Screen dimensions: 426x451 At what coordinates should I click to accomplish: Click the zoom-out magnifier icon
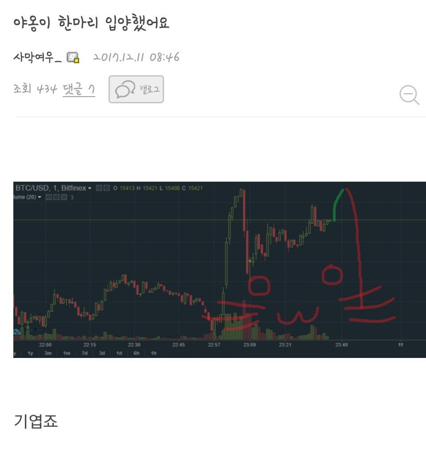pos(409,95)
